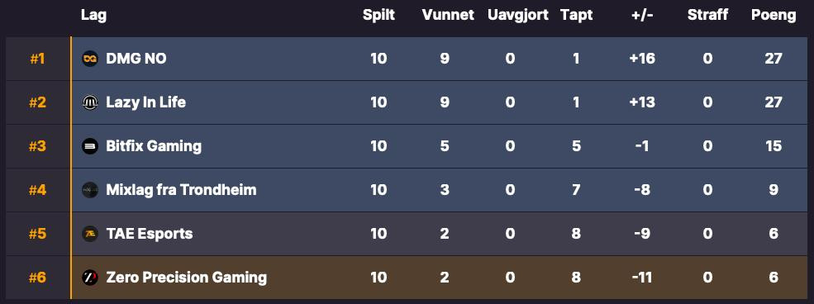Viewport: 814px width, 304px height.
Task: Click the Bitfix Gaming team logo
Action: tap(90, 146)
